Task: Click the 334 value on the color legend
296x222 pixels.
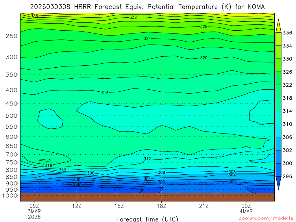Action: tap(287, 46)
